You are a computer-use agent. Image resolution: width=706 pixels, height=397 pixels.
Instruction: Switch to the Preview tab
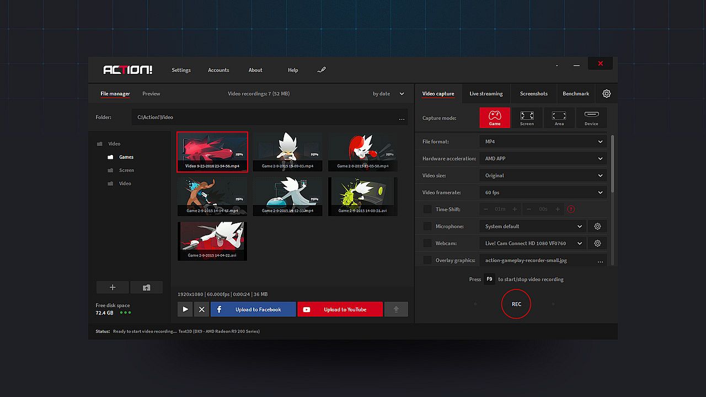[151, 94]
